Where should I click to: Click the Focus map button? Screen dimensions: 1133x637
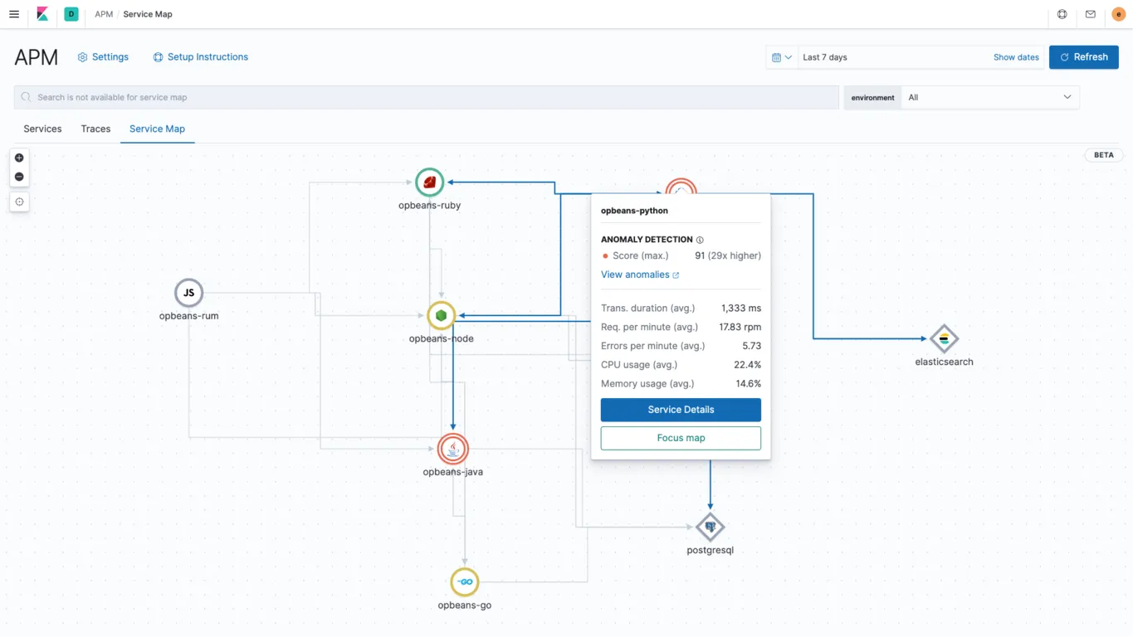[681, 438]
